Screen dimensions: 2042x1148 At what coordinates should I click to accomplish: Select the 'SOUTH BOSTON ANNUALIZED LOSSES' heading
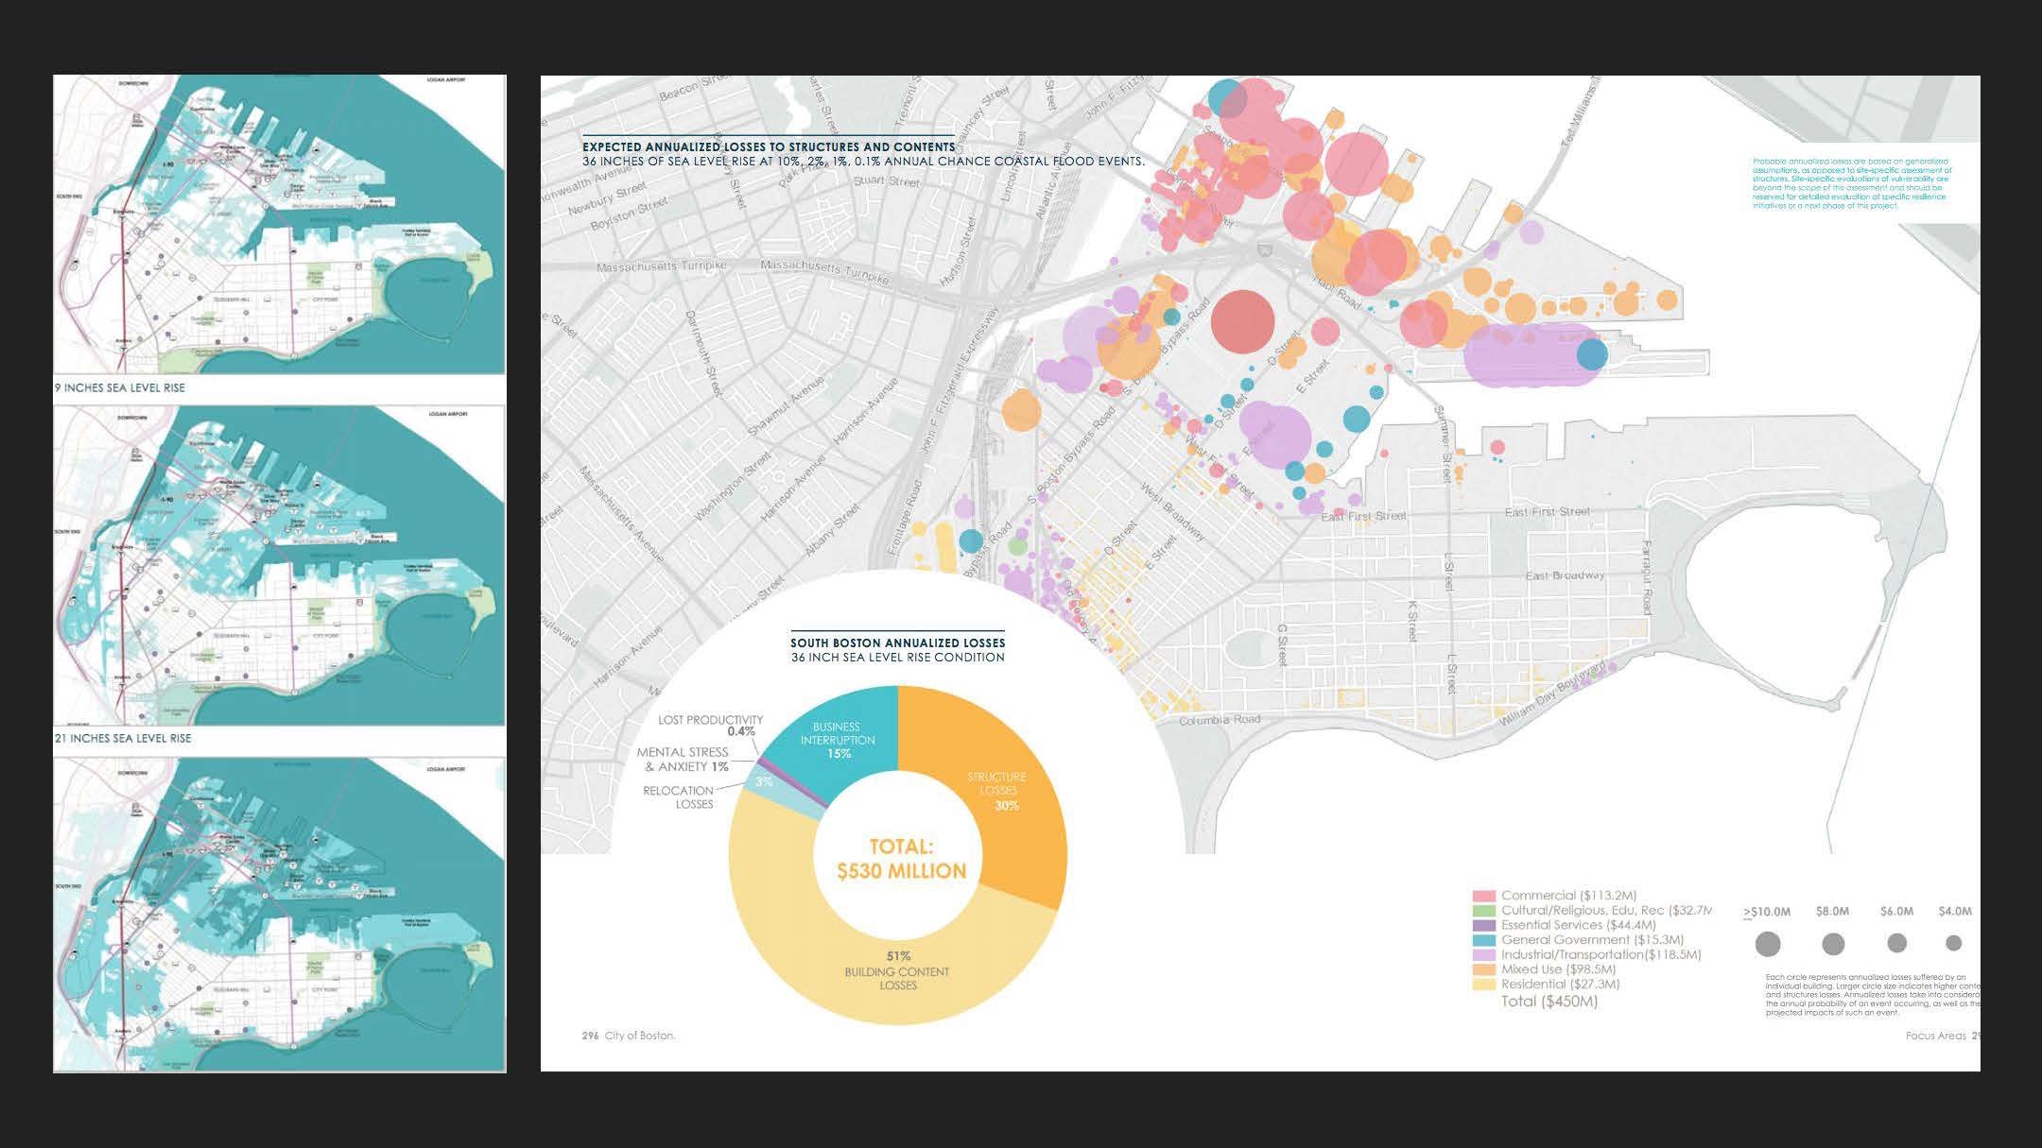click(898, 643)
